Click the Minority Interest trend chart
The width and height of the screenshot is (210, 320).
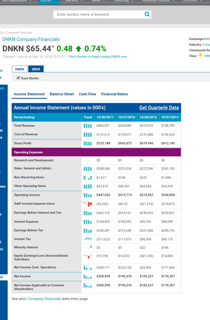click(x=88, y=247)
